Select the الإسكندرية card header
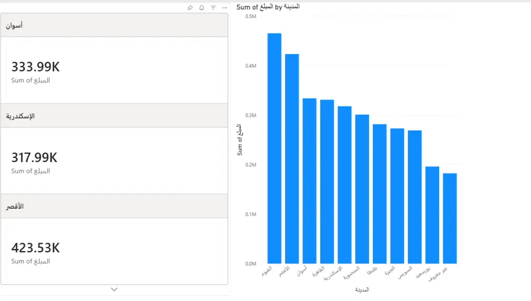 (114, 116)
